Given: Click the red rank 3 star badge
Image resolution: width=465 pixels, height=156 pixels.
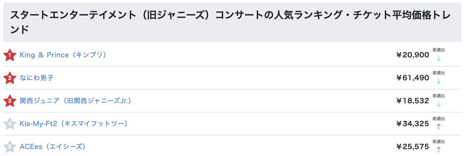Looking at the screenshot, I should coord(9,101).
